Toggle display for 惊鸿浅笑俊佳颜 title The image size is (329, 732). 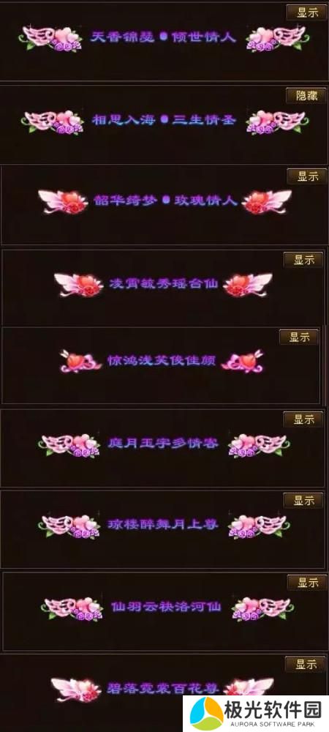[299, 337]
